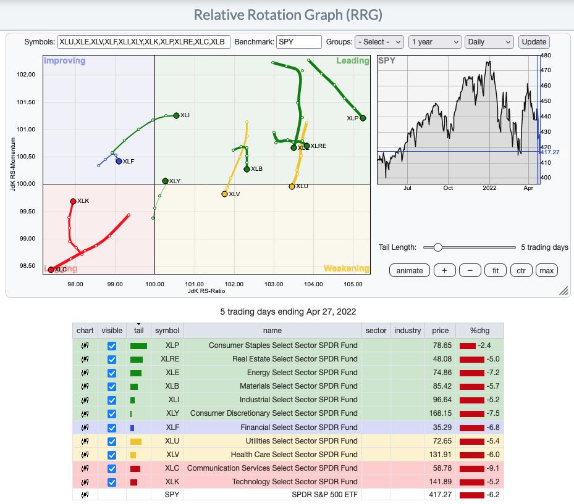Click the fit button
This screenshot has width=574, height=504.
click(496, 271)
